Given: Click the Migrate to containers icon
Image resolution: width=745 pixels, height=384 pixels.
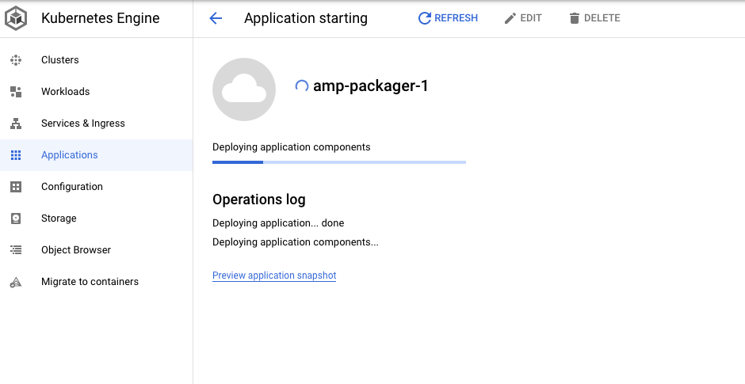Looking at the screenshot, I should 16,282.
